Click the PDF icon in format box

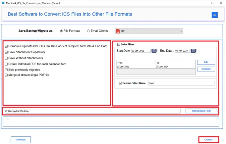point(117,31)
